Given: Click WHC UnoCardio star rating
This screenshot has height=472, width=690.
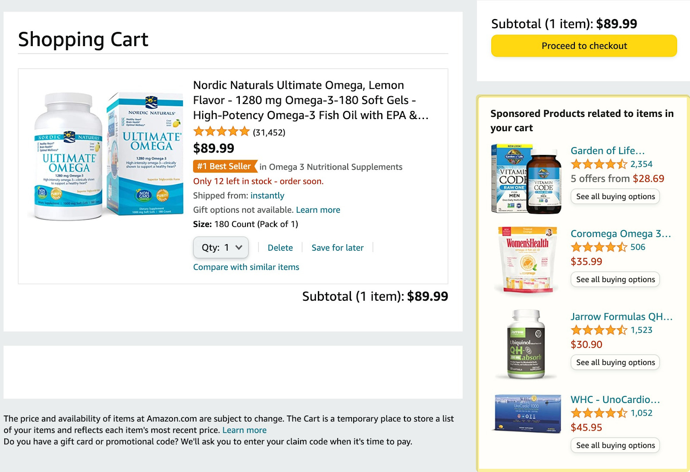Looking at the screenshot, I should pyautogui.click(x=599, y=413).
